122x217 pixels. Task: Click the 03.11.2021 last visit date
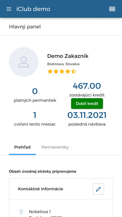(x=87, y=115)
